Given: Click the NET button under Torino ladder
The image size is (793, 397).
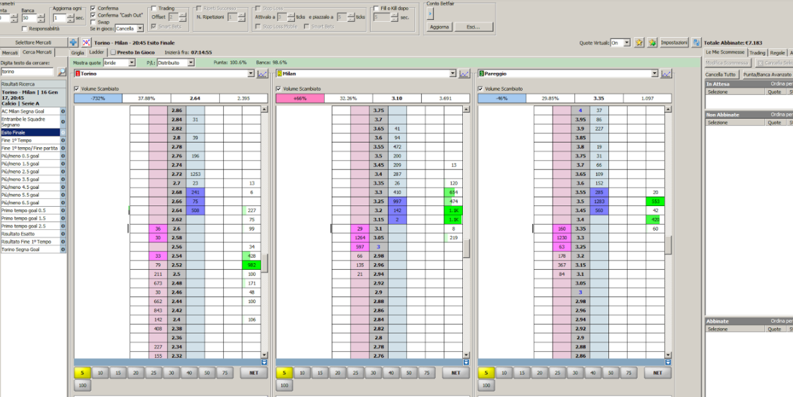Looking at the screenshot, I should click(x=254, y=372).
